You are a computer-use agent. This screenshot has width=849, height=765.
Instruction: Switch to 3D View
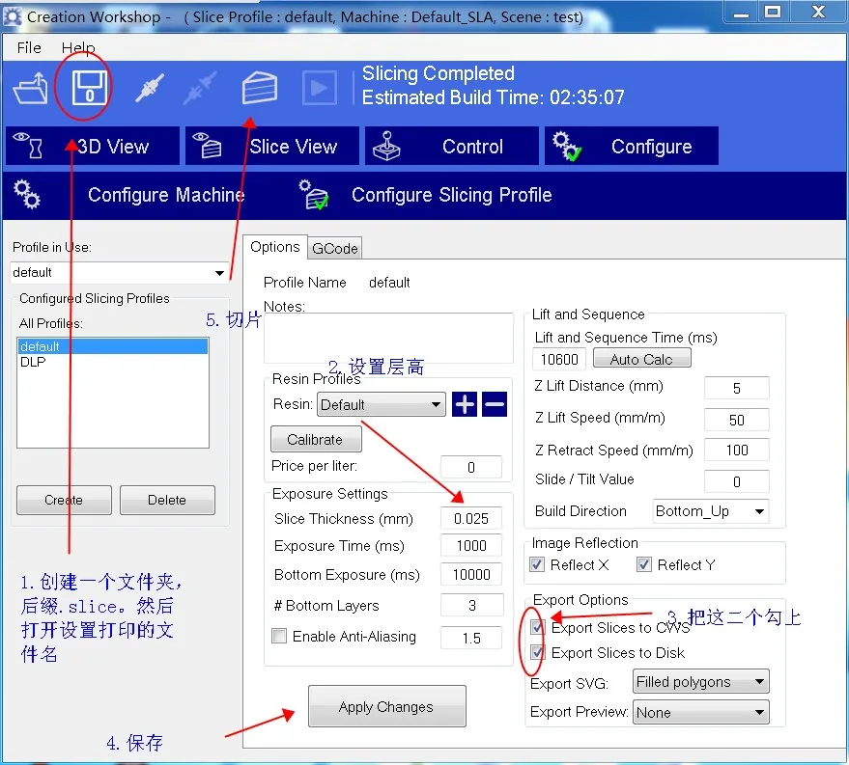(x=93, y=146)
